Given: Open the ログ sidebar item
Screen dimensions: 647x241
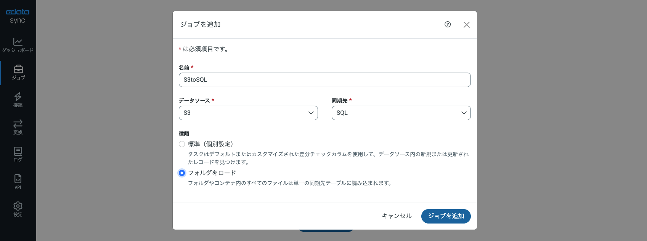Looking at the screenshot, I should (x=18, y=154).
